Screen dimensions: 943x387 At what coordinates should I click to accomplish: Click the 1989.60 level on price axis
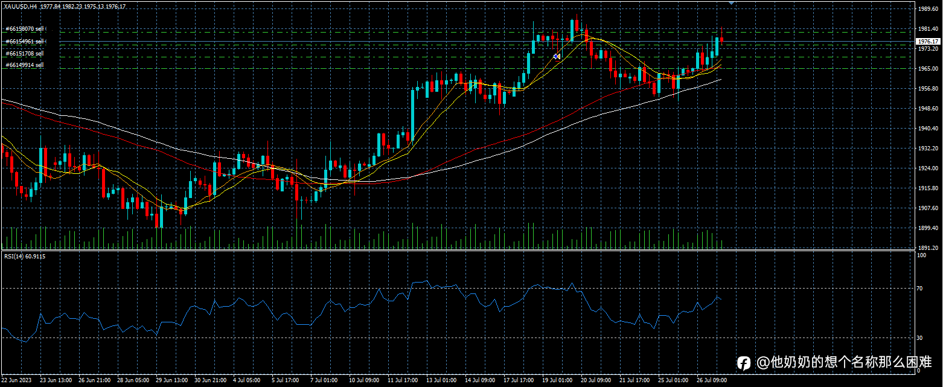(929, 8)
